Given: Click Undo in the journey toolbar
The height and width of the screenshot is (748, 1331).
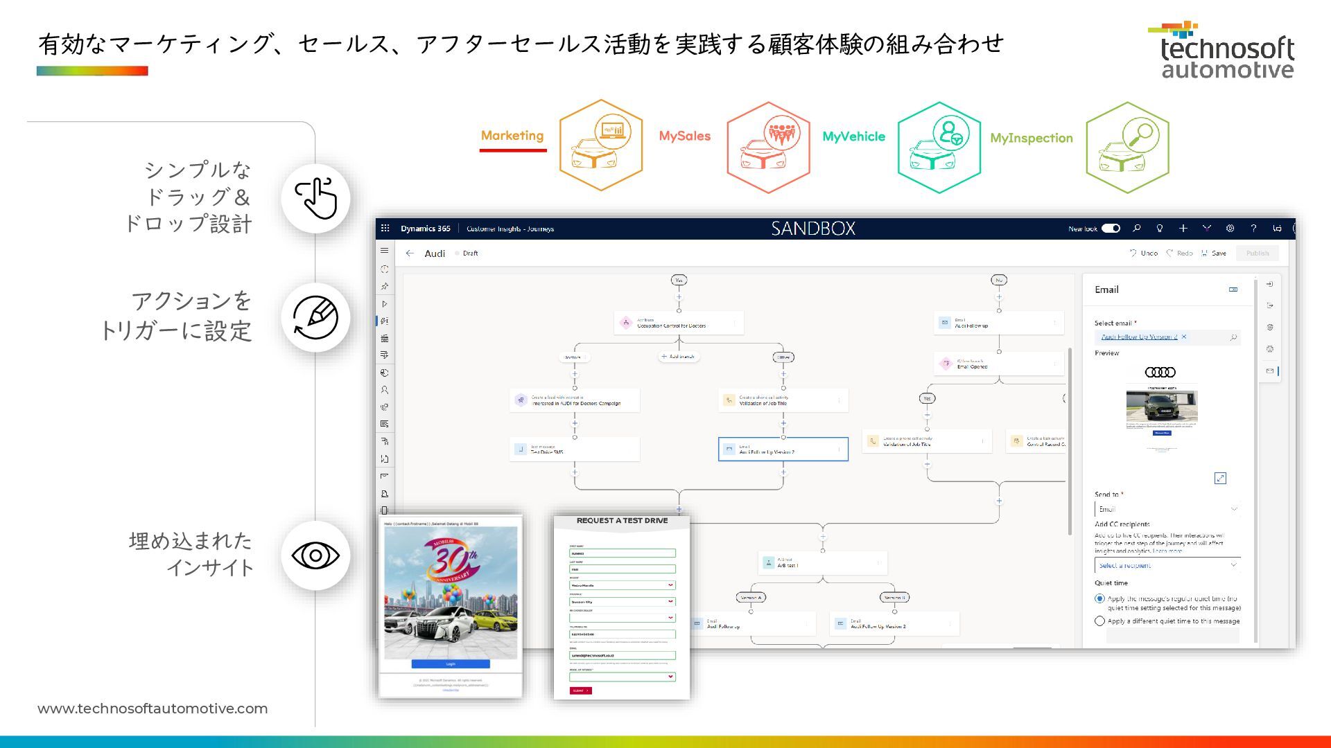Looking at the screenshot, I should click(1144, 253).
